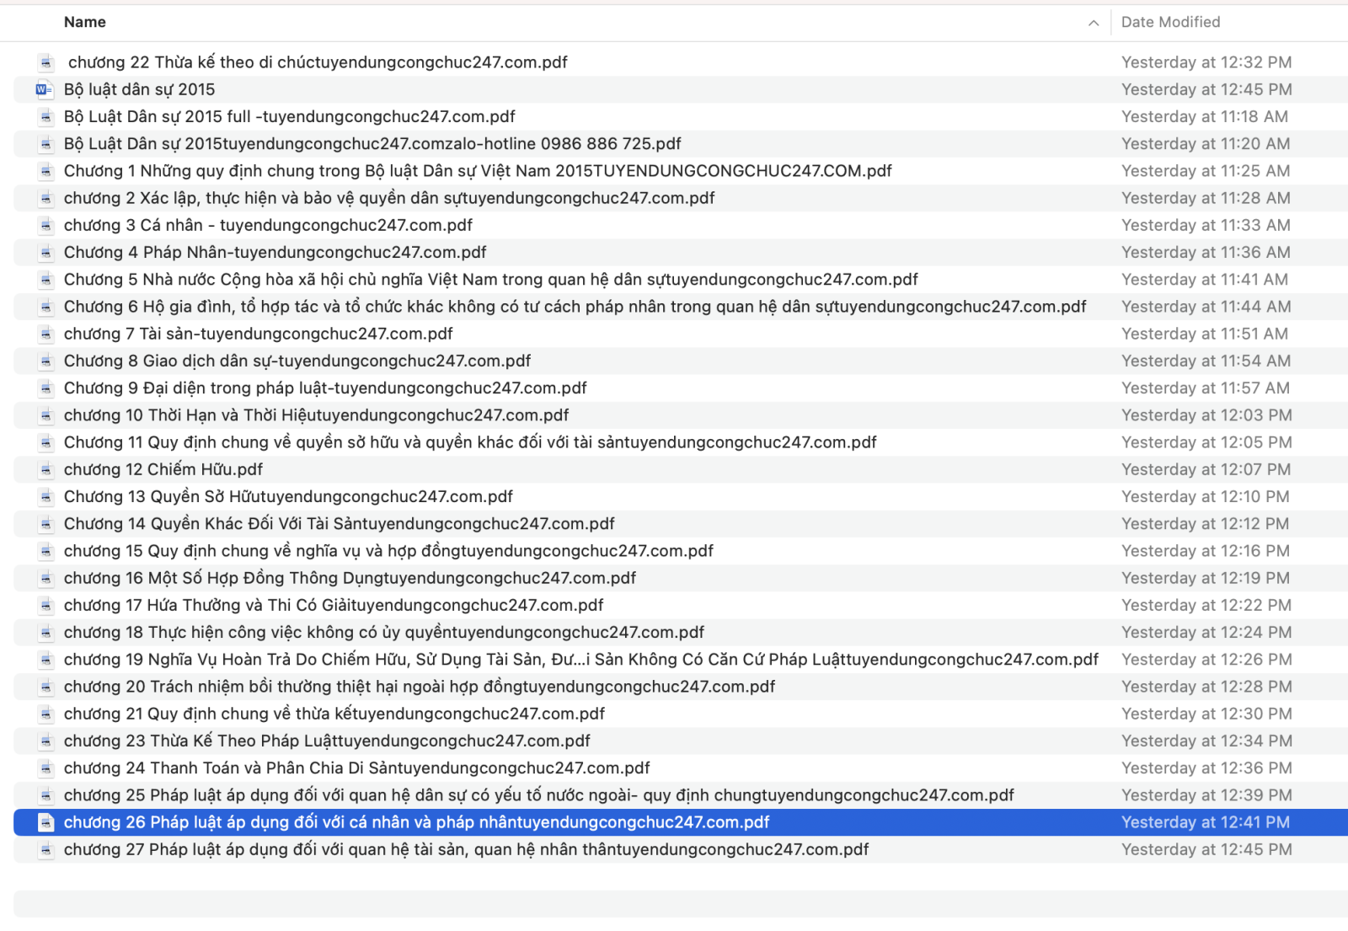Select chương 18 Thực hiện công việc file
This screenshot has width=1348, height=931.
383,632
